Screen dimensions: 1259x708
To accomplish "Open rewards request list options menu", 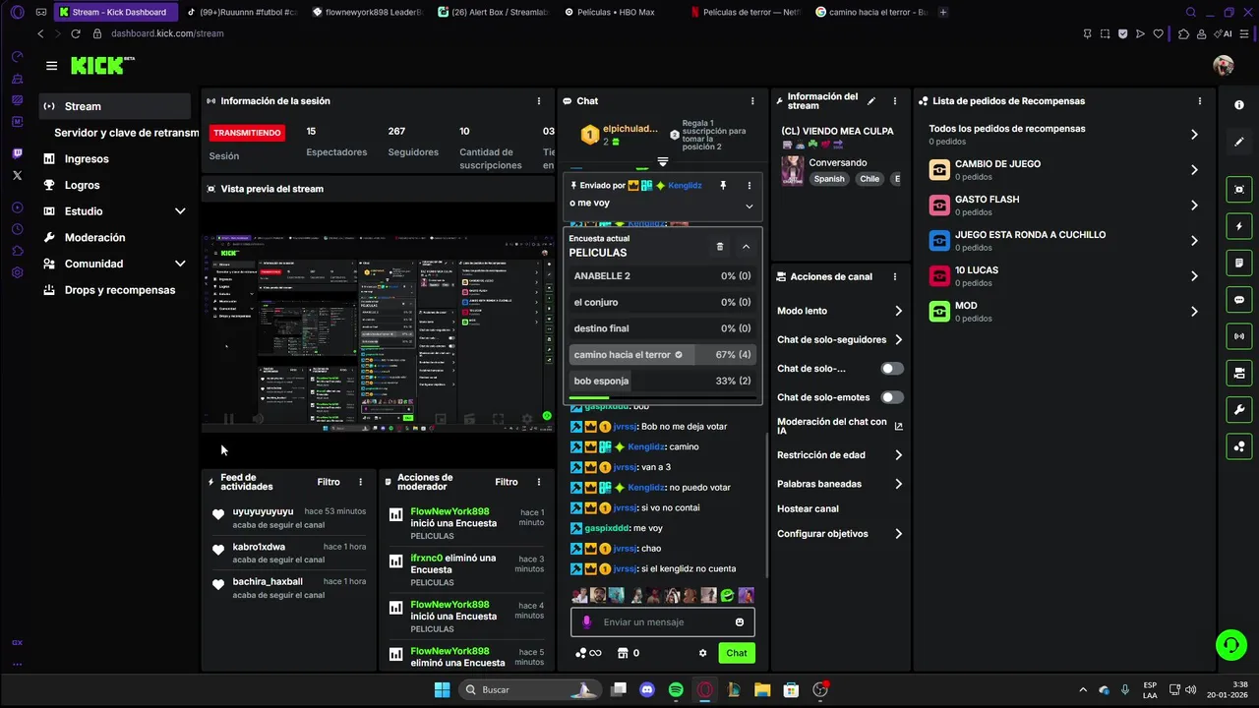I will 1199,101.
